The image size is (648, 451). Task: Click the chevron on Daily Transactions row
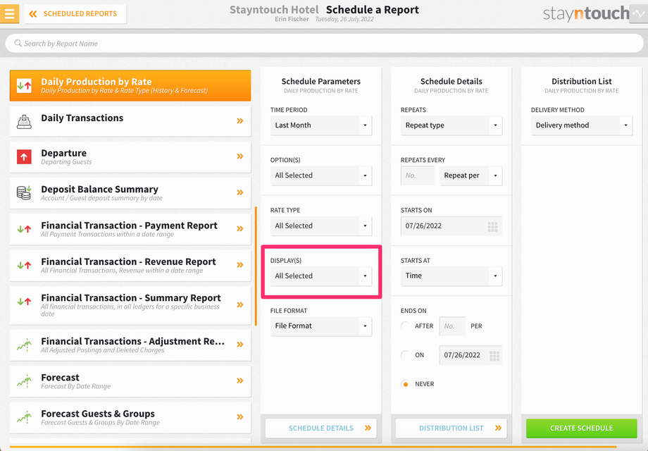239,121
